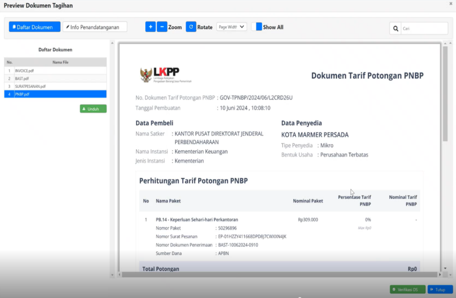456x298 pixels.
Task: Click the Cari search input field
Action: tap(423, 28)
